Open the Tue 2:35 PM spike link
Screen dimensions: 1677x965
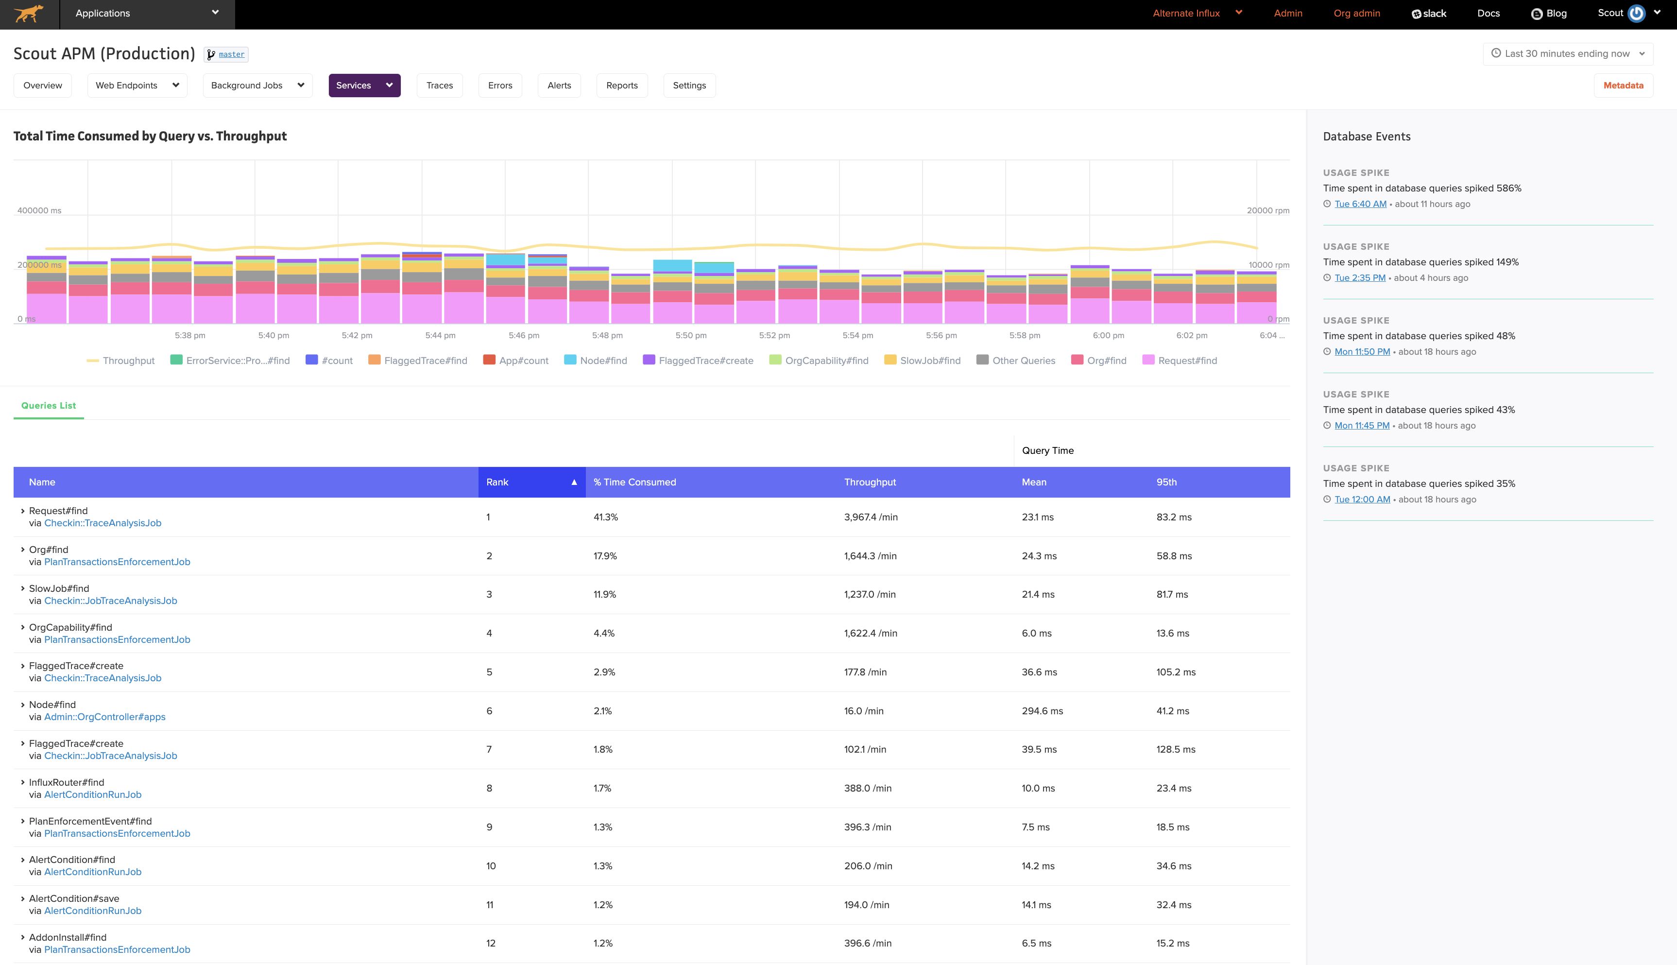[1360, 278]
